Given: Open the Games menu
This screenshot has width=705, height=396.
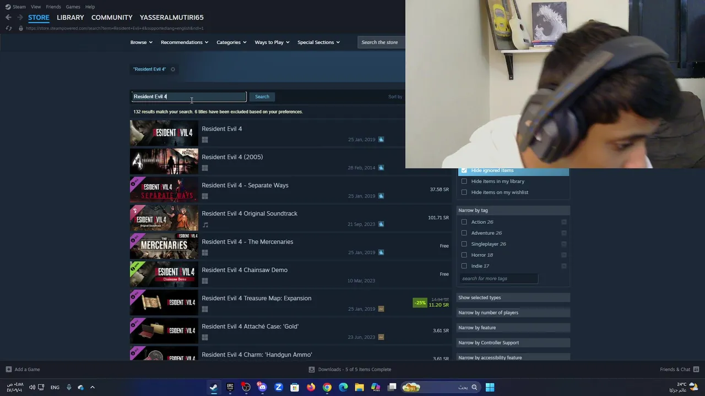Looking at the screenshot, I should [73, 7].
